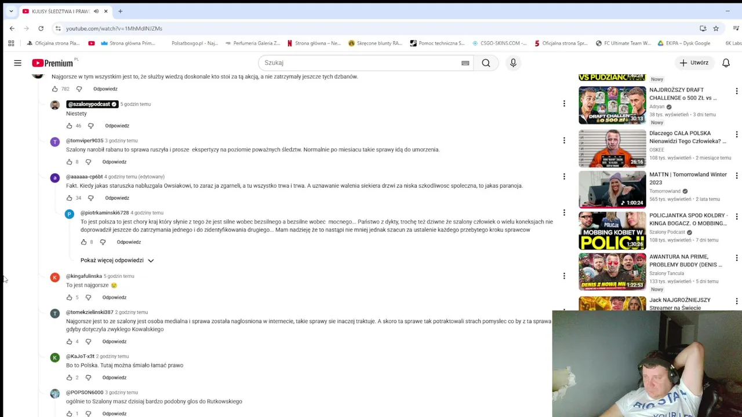The image size is (742, 417).
Task: Open @aaaaaa-cp6bt profile avatar
Action: tap(54, 178)
